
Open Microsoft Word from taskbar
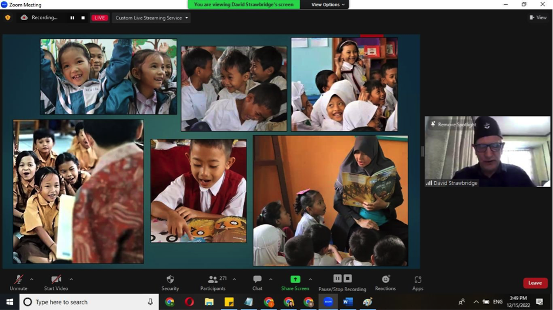tap(348, 302)
